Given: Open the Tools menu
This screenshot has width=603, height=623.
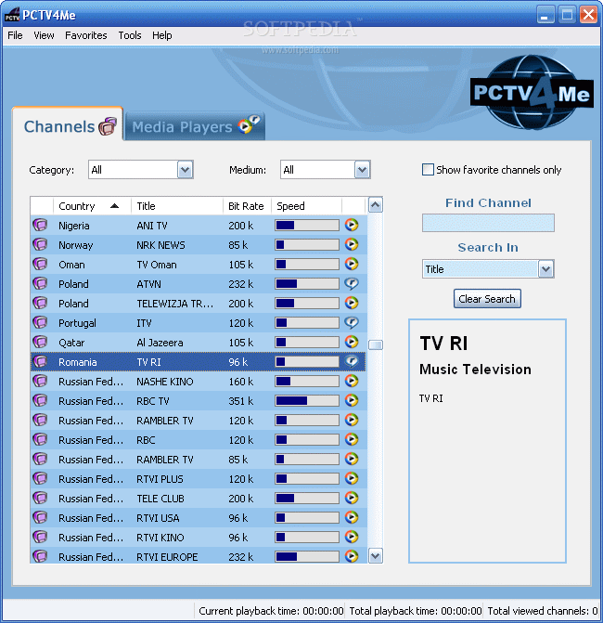Looking at the screenshot, I should point(130,35).
